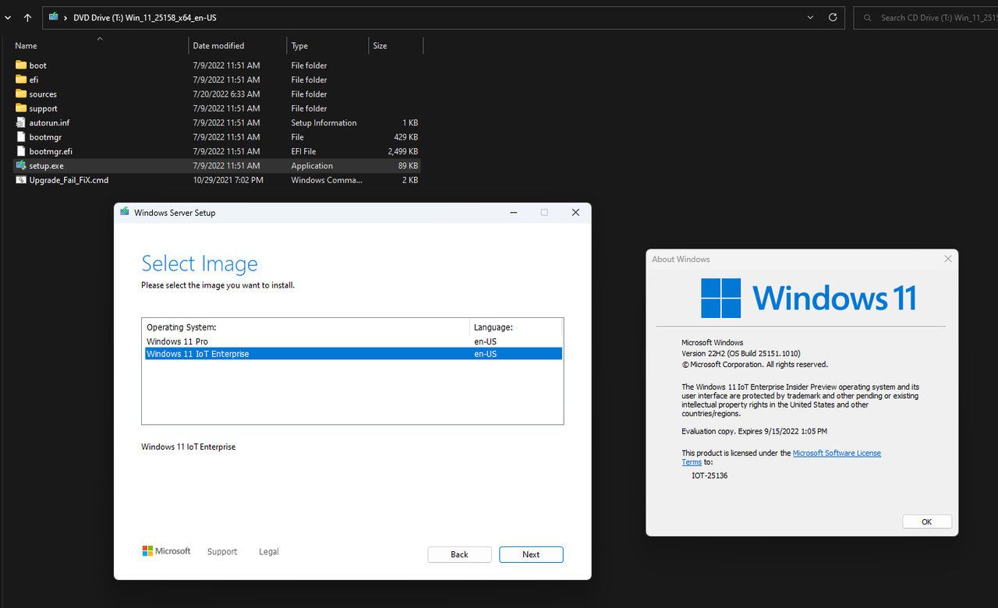
Task: Click the 7/20/2022 6:33 AM date cell
Action: tap(227, 94)
